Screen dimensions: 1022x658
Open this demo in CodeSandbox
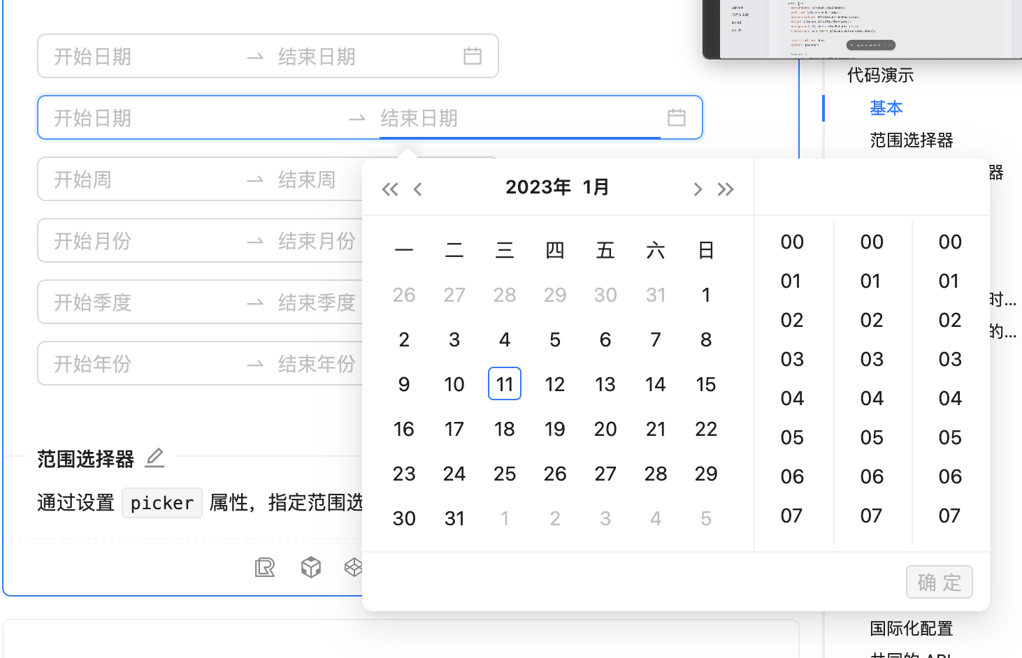(x=310, y=567)
